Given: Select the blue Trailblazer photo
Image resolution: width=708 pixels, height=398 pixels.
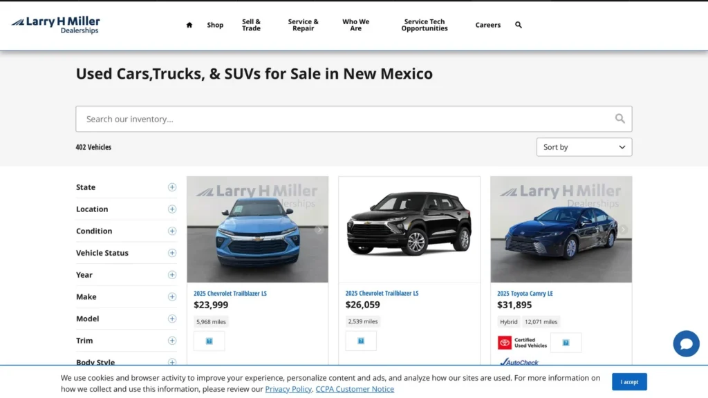Looking at the screenshot, I should tap(257, 229).
